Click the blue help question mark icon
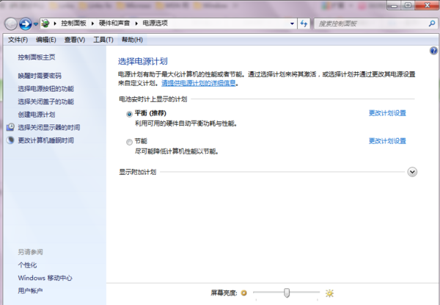This screenshot has width=440, height=305. coord(433,51)
